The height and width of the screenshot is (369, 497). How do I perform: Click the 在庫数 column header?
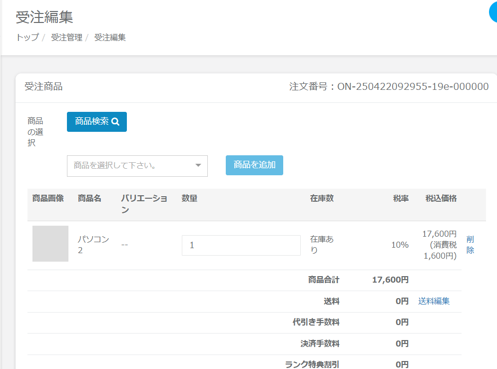pos(322,198)
